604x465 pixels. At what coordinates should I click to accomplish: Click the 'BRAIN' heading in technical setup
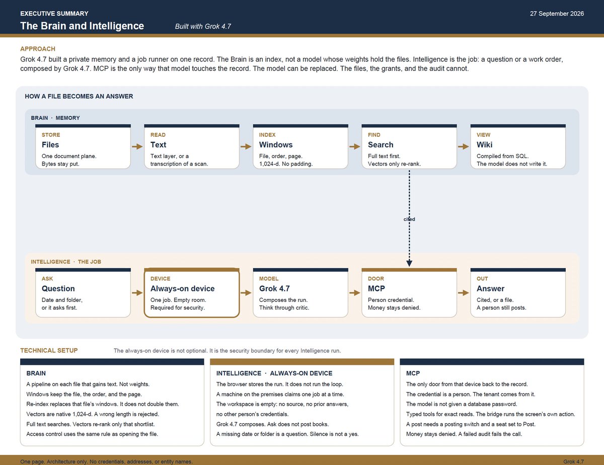[x=36, y=373]
